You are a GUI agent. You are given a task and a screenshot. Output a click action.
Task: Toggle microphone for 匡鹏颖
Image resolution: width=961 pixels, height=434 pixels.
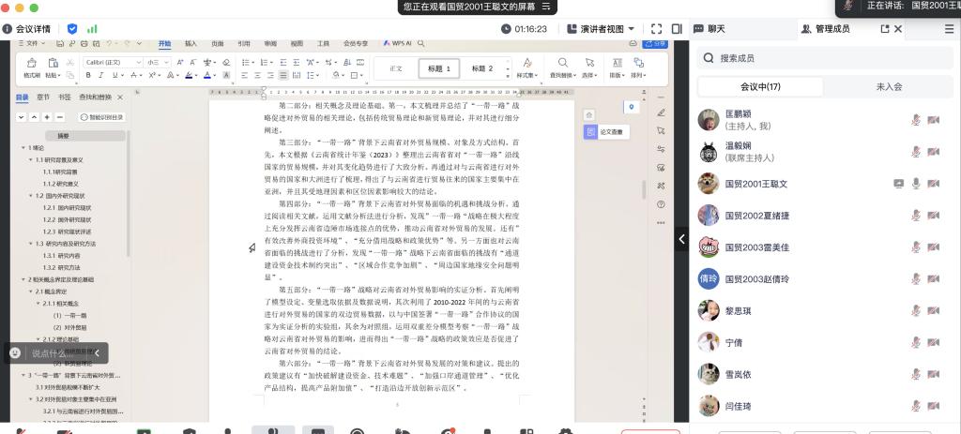click(x=916, y=120)
